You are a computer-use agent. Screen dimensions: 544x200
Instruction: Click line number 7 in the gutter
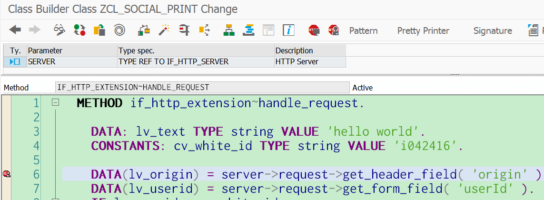point(37,189)
